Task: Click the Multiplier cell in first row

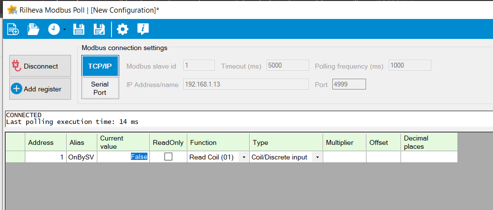Action: [344, 157]
